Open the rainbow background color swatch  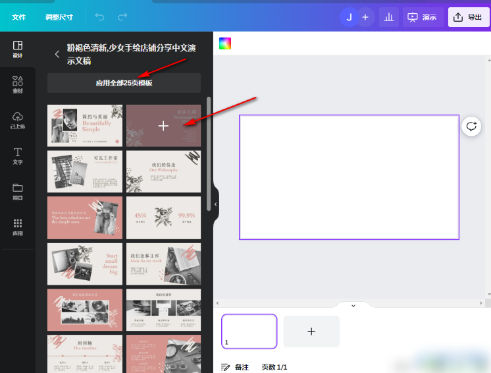coord(225,43)
